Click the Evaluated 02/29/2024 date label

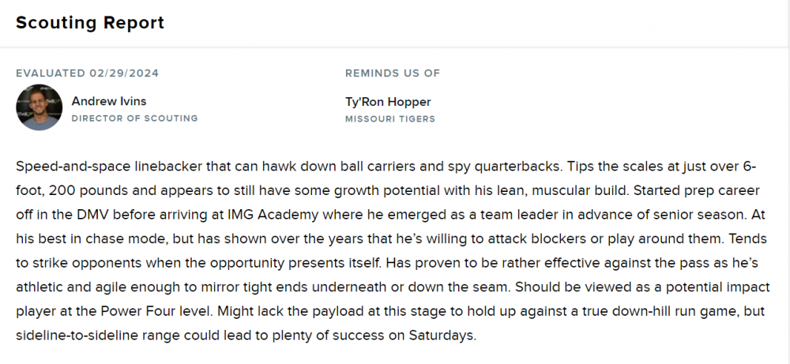[x=87, y=73]
